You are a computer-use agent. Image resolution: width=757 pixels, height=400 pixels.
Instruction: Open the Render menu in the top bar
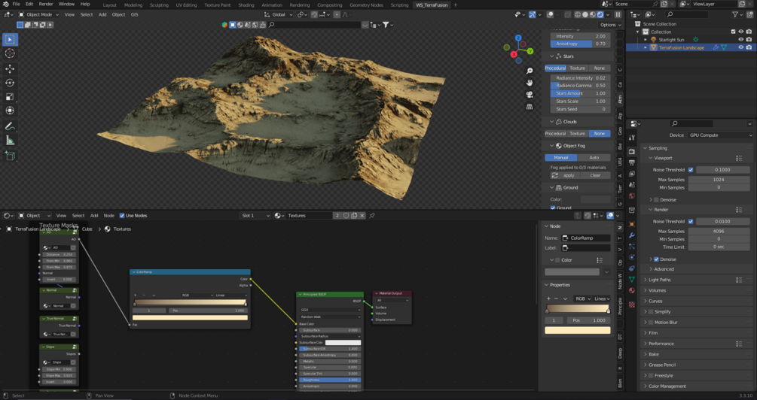click(46, 4)
